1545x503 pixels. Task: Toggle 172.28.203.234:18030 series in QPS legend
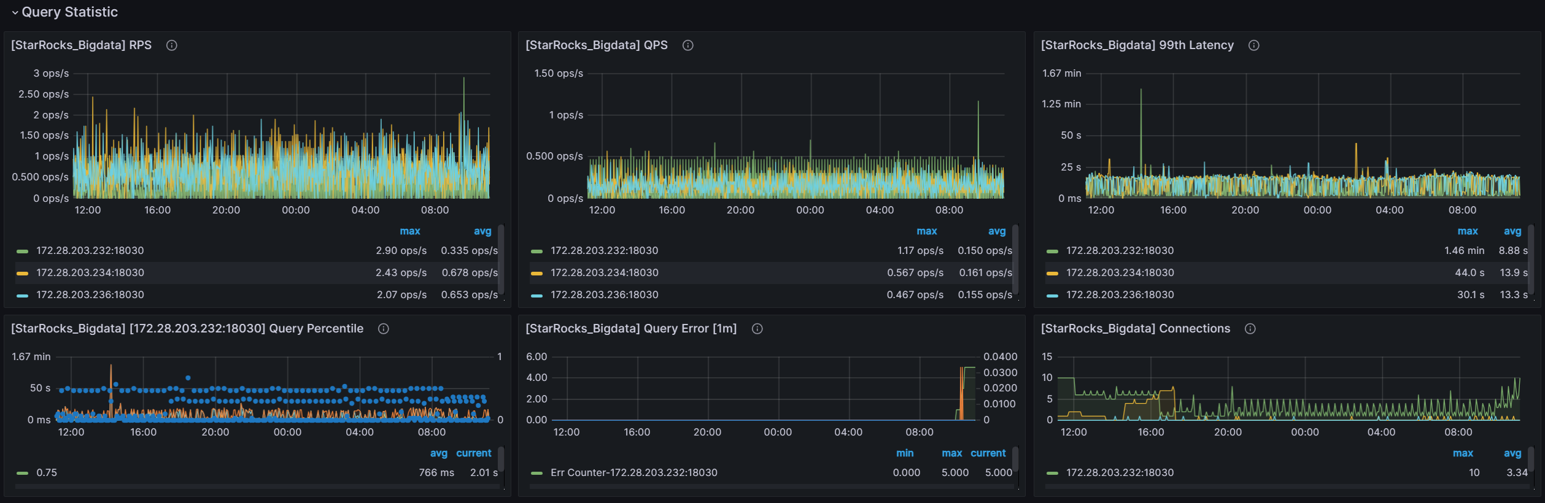(x=605, y=273)
